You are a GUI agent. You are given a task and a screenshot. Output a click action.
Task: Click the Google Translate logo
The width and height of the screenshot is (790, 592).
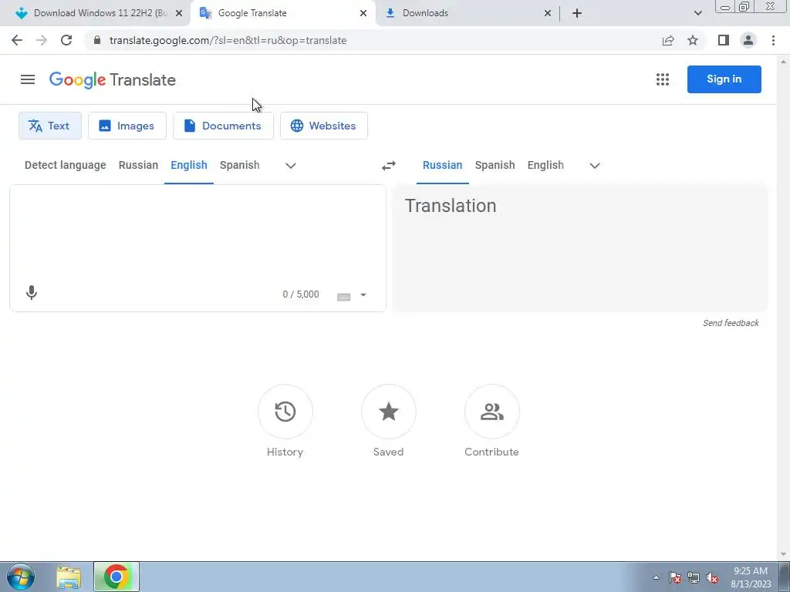[x=113, y=80]
